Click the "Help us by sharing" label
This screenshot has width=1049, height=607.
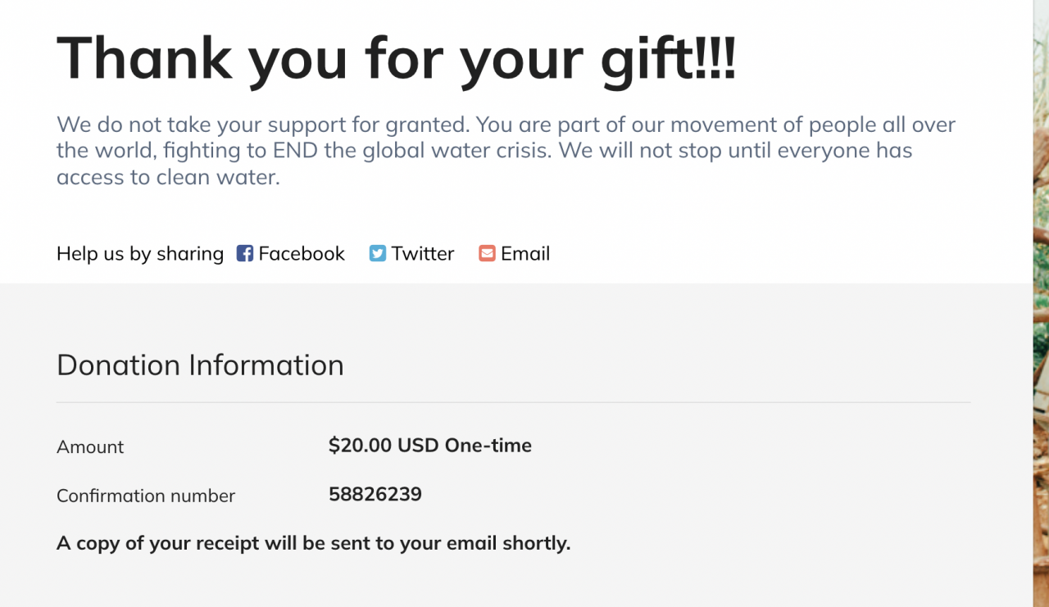140,254
